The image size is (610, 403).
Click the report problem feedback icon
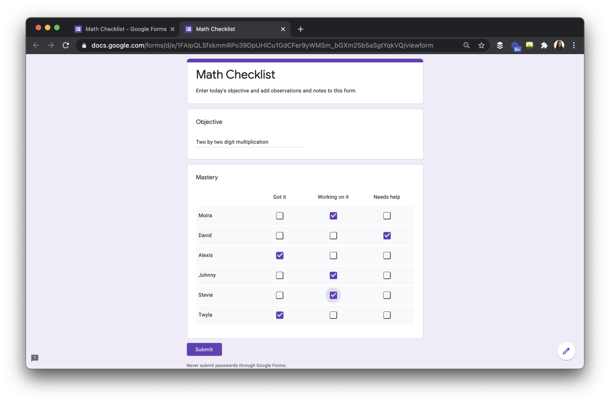coord(35,358)
